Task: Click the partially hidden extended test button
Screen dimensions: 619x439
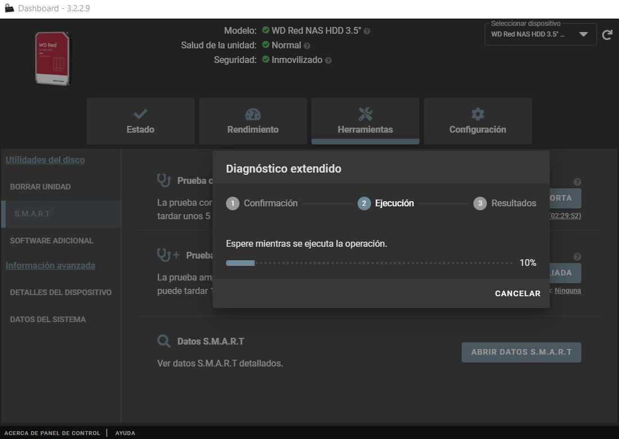Action: tap(566, 273)
